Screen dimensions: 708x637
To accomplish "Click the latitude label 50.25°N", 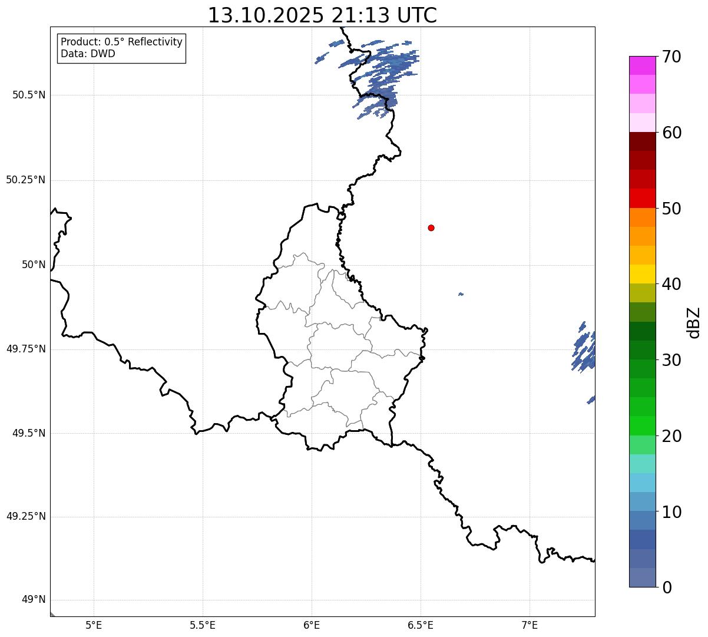I will tap(26, 180).
